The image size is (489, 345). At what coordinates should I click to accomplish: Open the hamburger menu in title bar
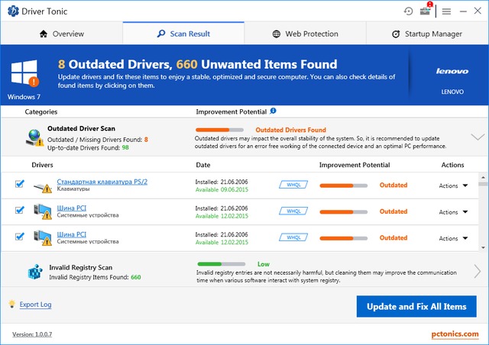coord(446,11)
